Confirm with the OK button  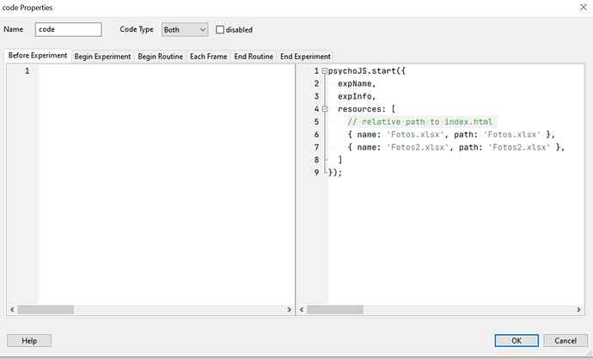pos(517,340)
